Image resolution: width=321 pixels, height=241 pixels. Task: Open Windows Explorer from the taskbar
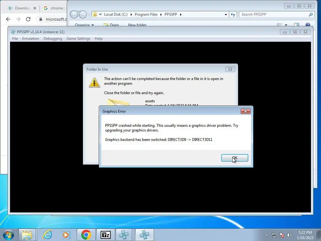[27, 235]
